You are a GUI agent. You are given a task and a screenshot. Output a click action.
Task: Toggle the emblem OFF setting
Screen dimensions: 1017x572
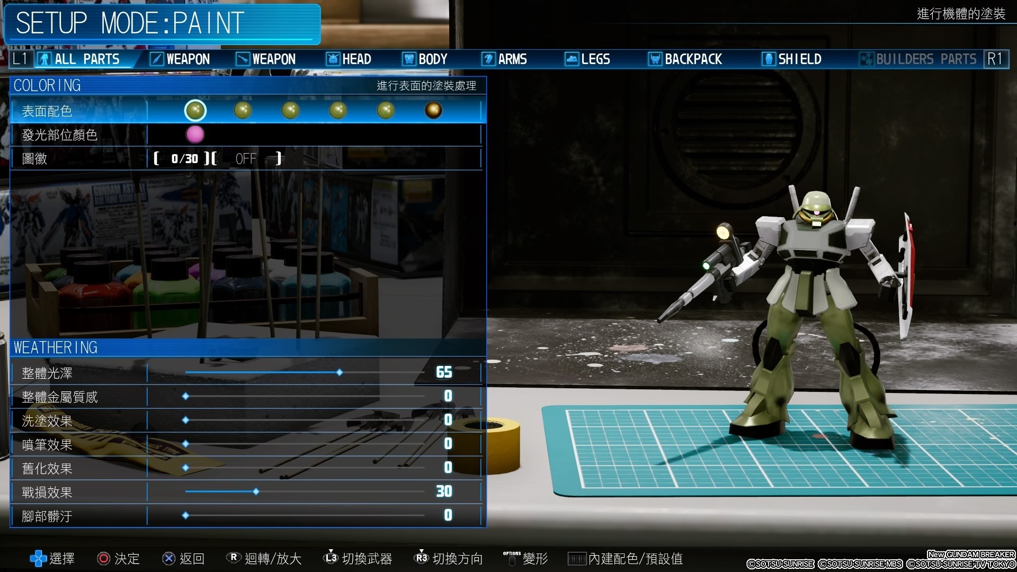(x=246, y=158)
